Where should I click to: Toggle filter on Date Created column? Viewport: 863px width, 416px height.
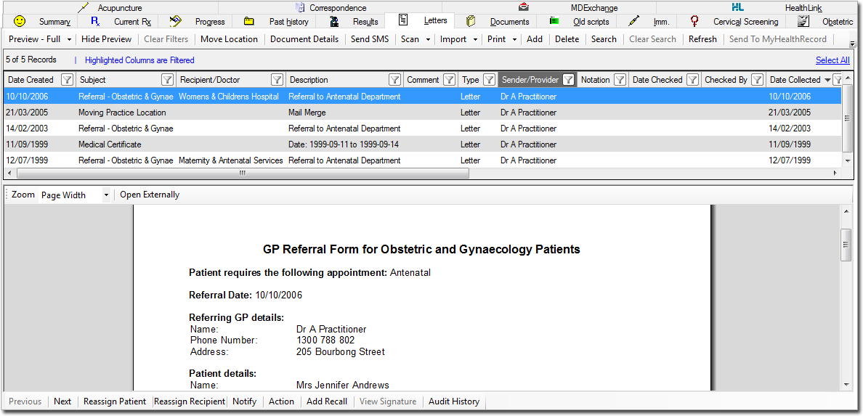(67, 80)
